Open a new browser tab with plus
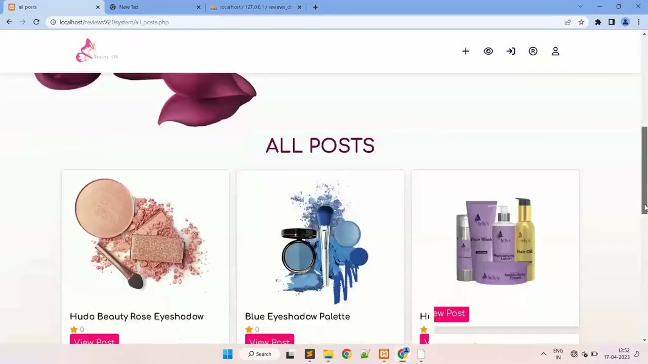The height and width of the screenshot is (364, 648). pos(315,7)
